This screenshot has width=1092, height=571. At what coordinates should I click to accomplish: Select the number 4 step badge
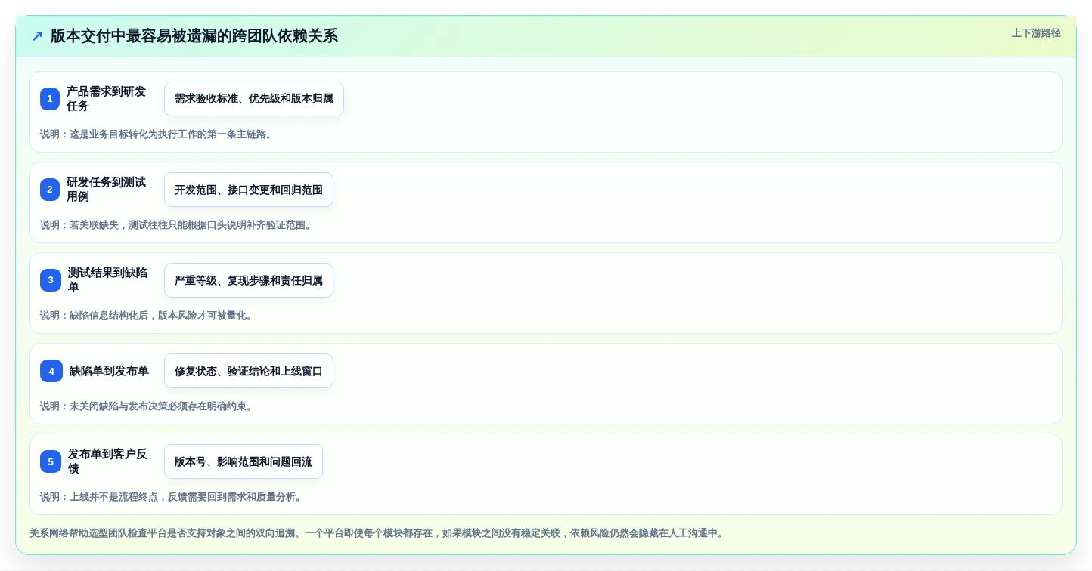[51, 371]
